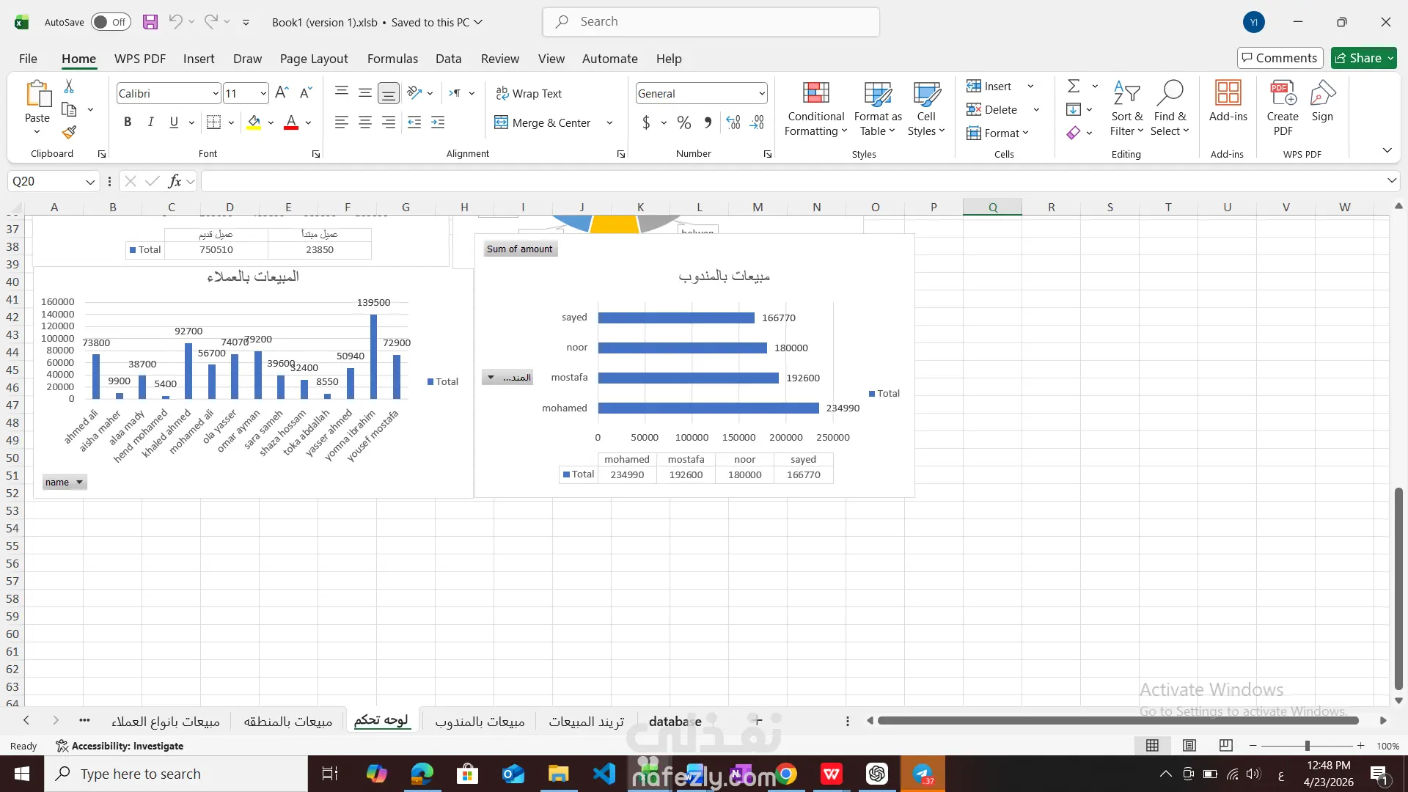The height and width of the screenshot is (792, 1408).
Task: Click Accessibility: Investigate status
Action: (120, 746)
